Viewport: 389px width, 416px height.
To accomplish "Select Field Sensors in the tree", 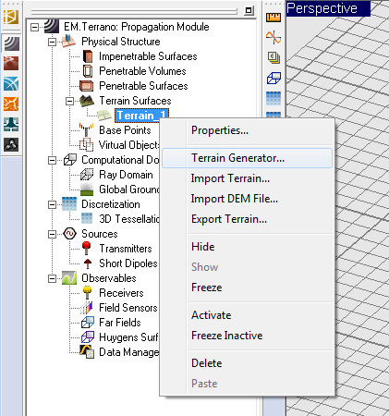I will pos(128,308).
